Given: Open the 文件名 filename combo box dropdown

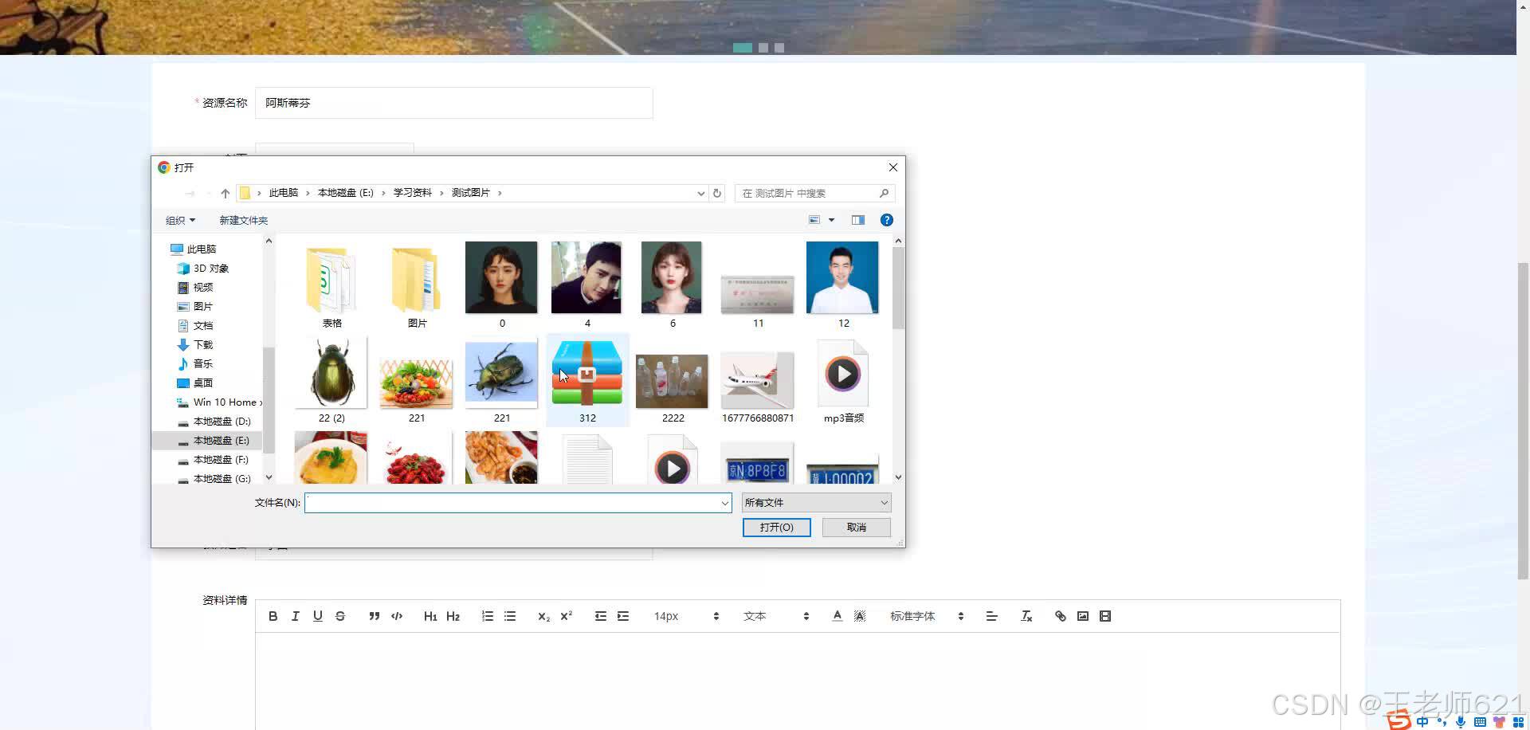Looking at the screenshot, I should coord(724,503).
